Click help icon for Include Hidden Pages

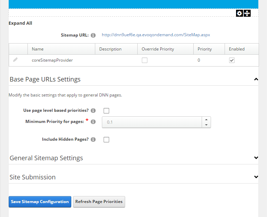93,139
